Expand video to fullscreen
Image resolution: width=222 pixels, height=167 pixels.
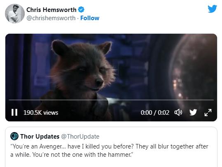[x=208, y=112]
